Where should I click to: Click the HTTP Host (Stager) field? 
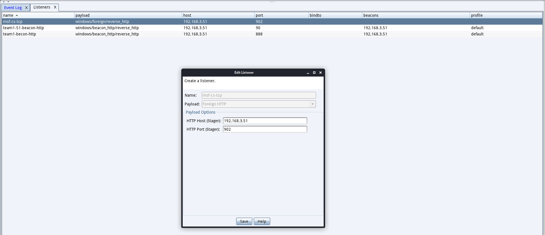click(265, 121)
